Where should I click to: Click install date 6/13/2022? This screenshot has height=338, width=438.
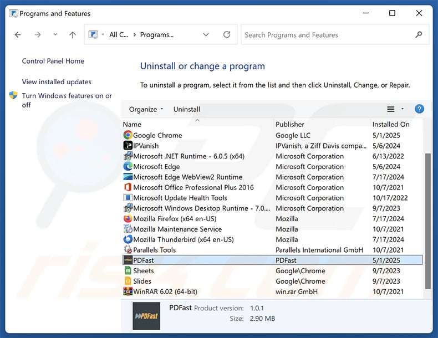(388, 156)
